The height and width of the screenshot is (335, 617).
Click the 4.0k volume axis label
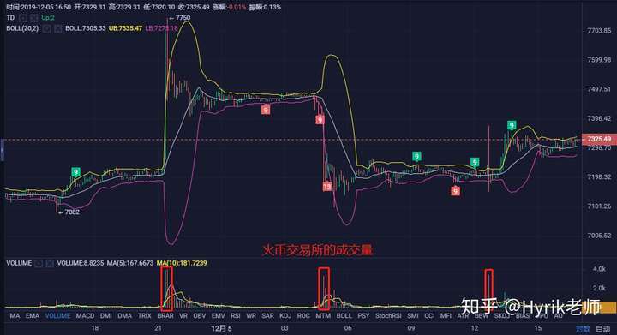point(599,269)
